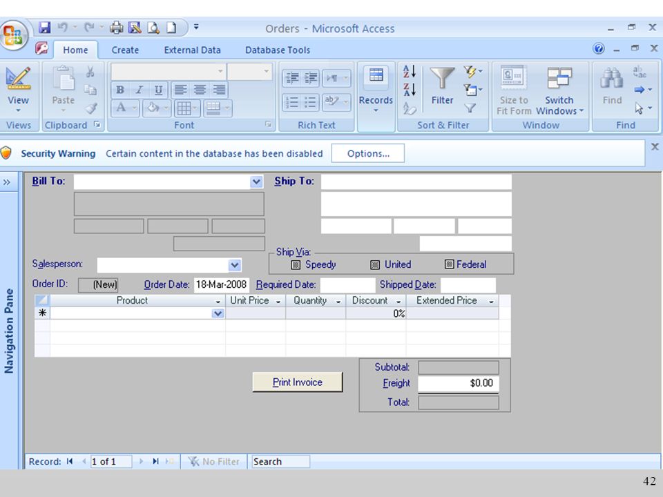Open the Product column header arrow
Image resolution: width=663 pixels, height=497 pixels.
tap(218, 302)
